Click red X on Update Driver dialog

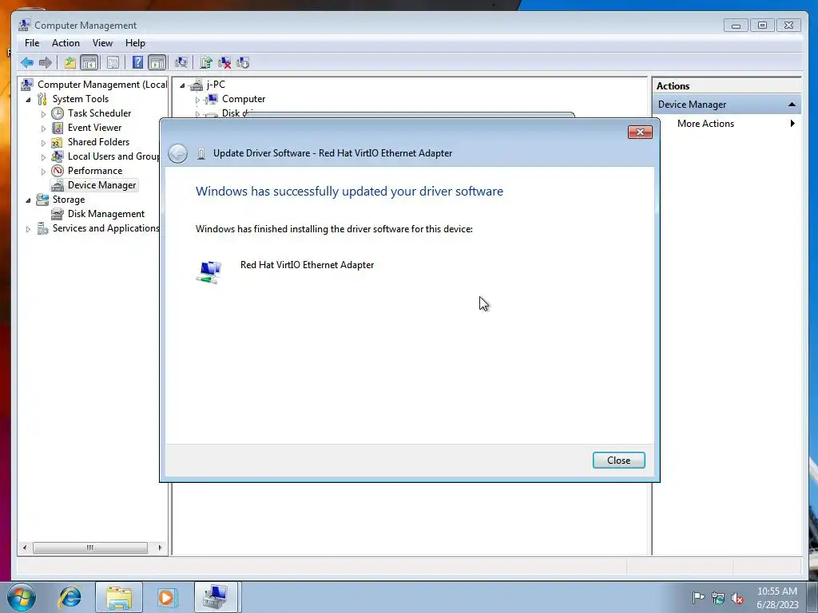[640, 132]
